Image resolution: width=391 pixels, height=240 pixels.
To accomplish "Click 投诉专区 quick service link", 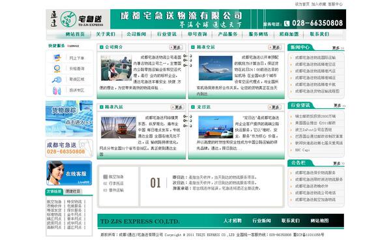I will coord(77,90).
